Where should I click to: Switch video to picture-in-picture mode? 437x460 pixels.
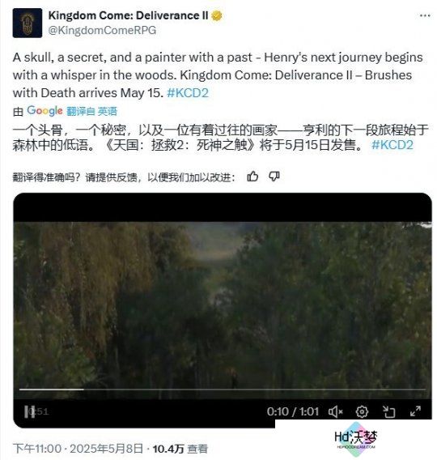389,412
